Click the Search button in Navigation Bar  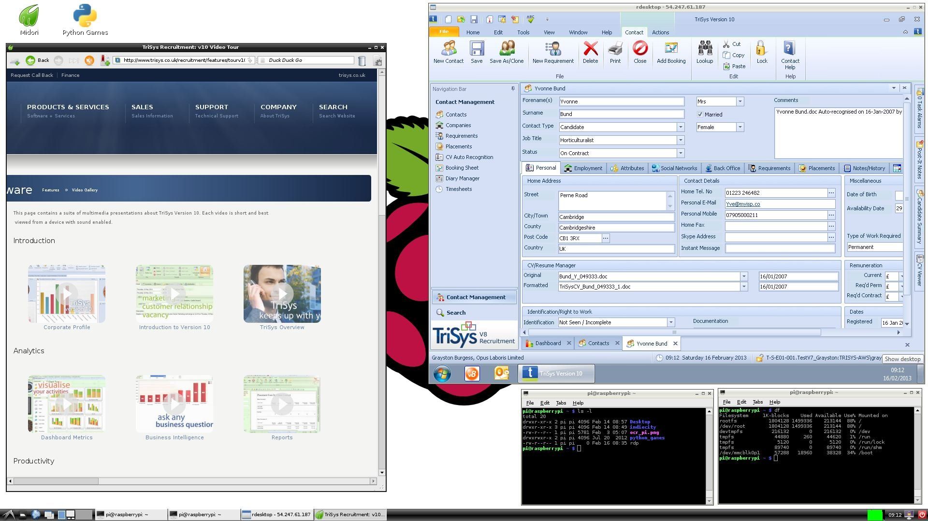(474, 313)
